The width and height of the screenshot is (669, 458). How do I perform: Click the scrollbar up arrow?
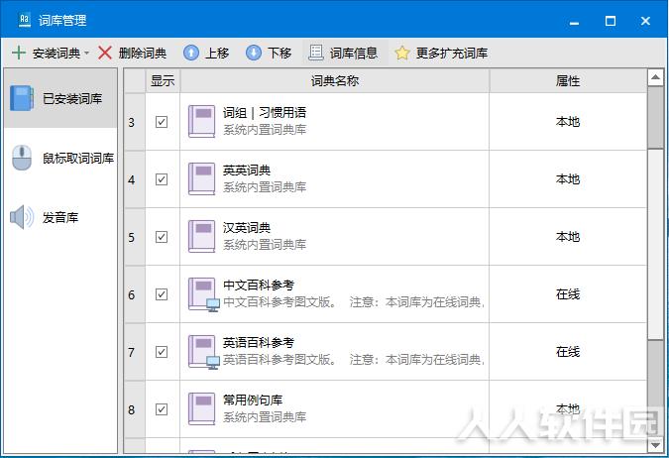[655, 77]
